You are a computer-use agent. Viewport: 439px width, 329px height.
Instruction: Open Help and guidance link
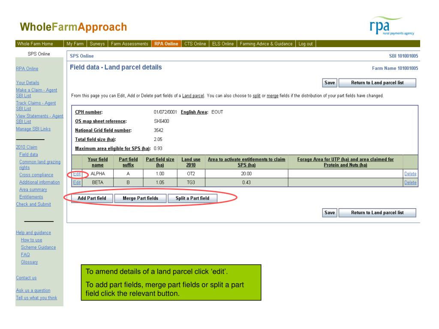tap(33, 233)
